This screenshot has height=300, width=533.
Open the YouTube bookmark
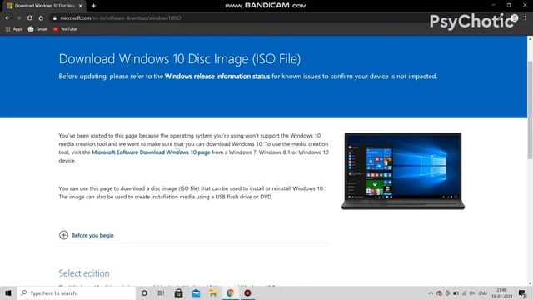[x=65, y=29]
